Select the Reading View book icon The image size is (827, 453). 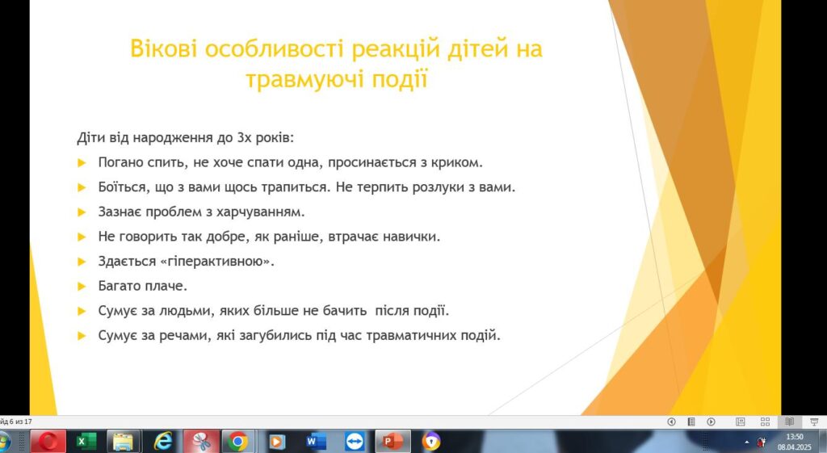point(790,422)
